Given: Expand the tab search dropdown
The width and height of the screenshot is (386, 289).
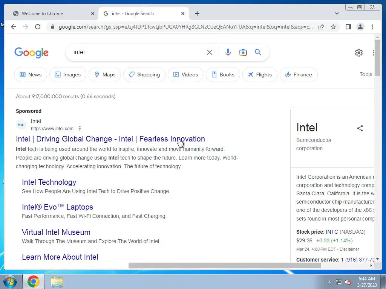Looking at the screenshot, I should point(337,14).
